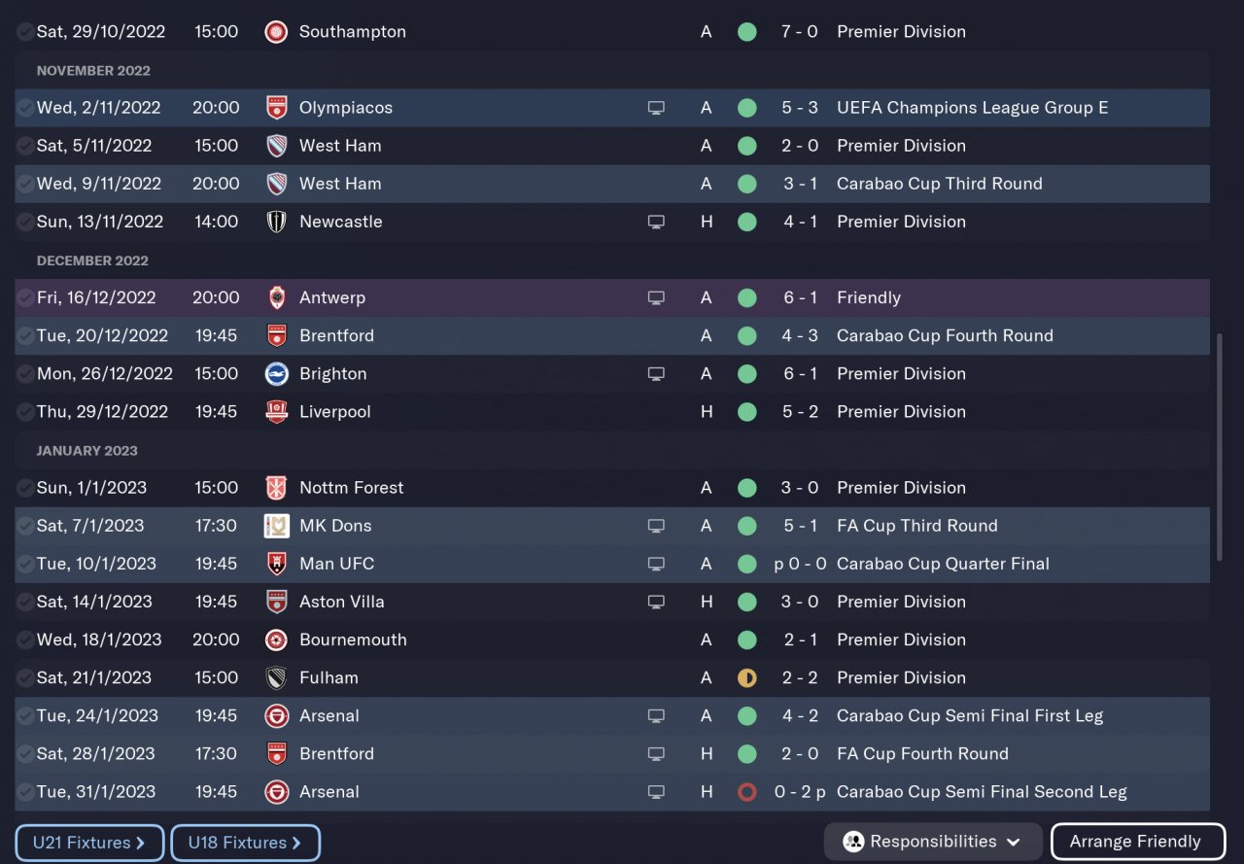The image size is (1244, 864).
Task: Expand U21 Fixtures via its chevron
Action: (x=140, y=843)
